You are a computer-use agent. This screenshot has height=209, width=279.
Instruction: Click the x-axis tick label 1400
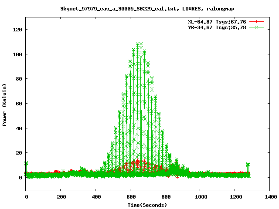[271, 197]
